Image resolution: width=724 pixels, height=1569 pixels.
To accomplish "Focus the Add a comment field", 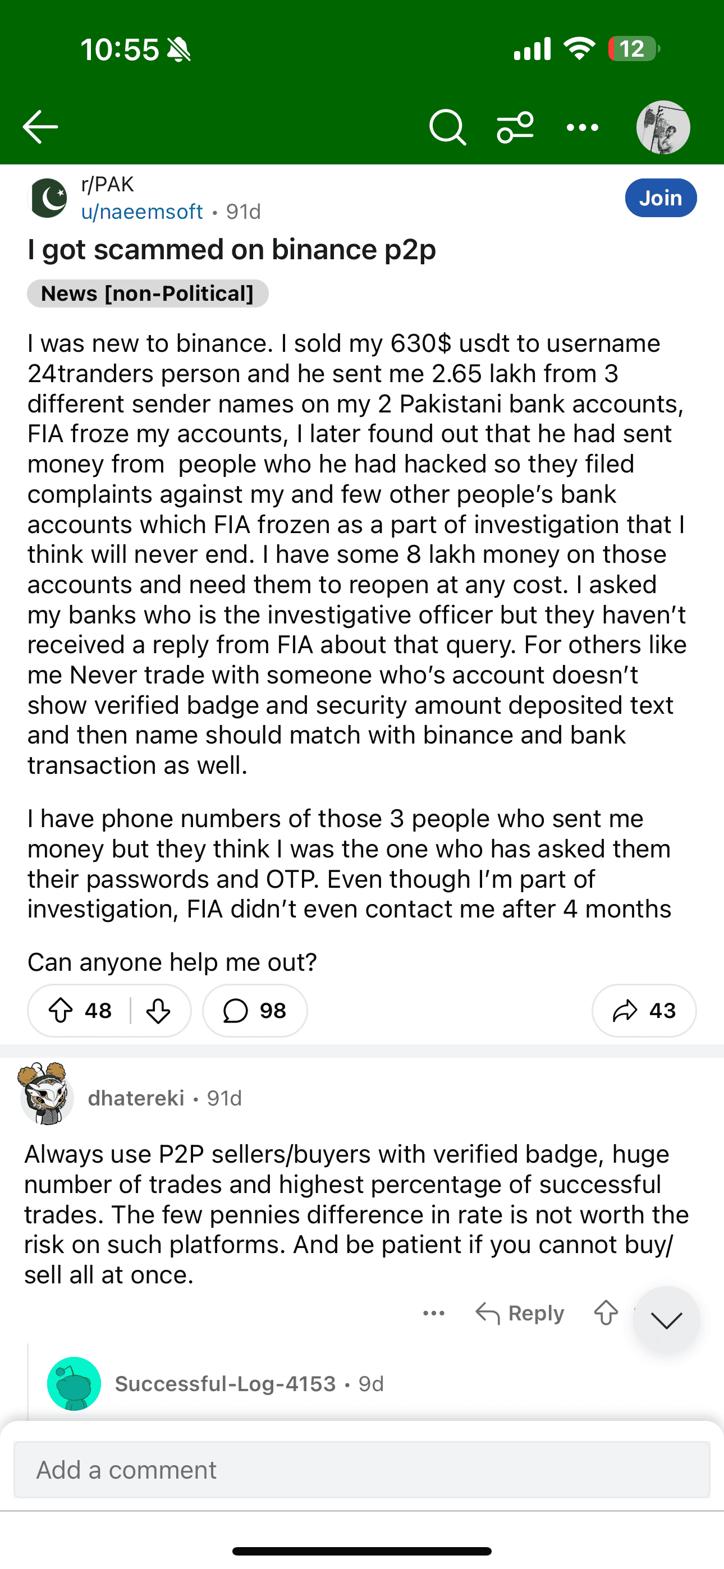I will click(362, 1469).
